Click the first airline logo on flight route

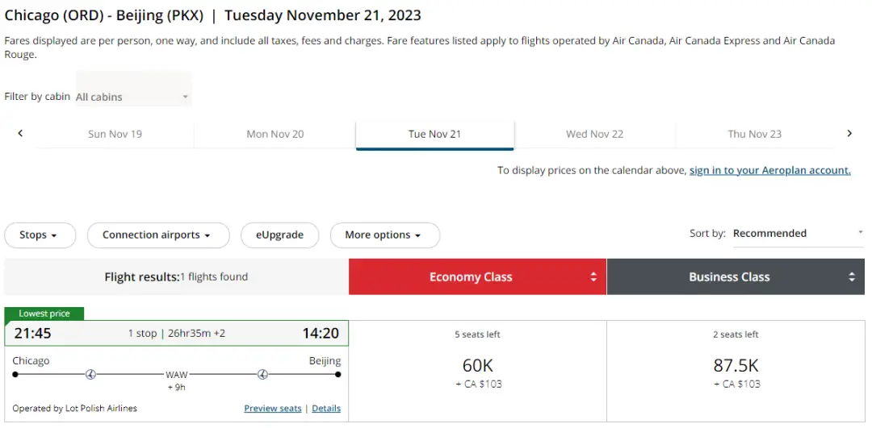click(x=90, y=374)
